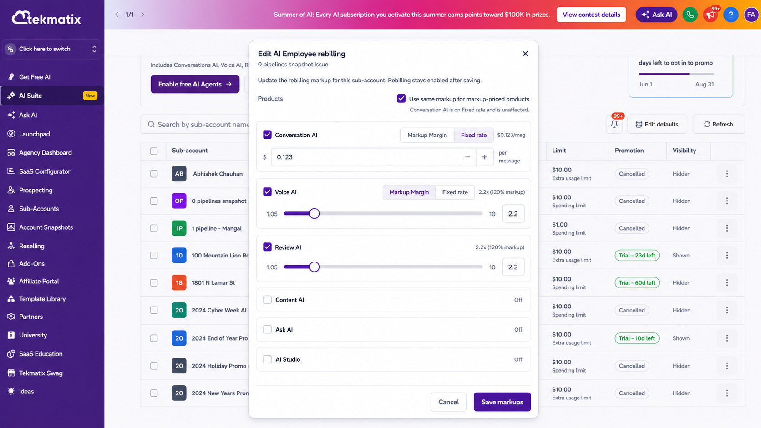Adjust the Voice AI markup slider handle
The width and height of the screenshot is (761, 428).
click(x=314, y=214)
